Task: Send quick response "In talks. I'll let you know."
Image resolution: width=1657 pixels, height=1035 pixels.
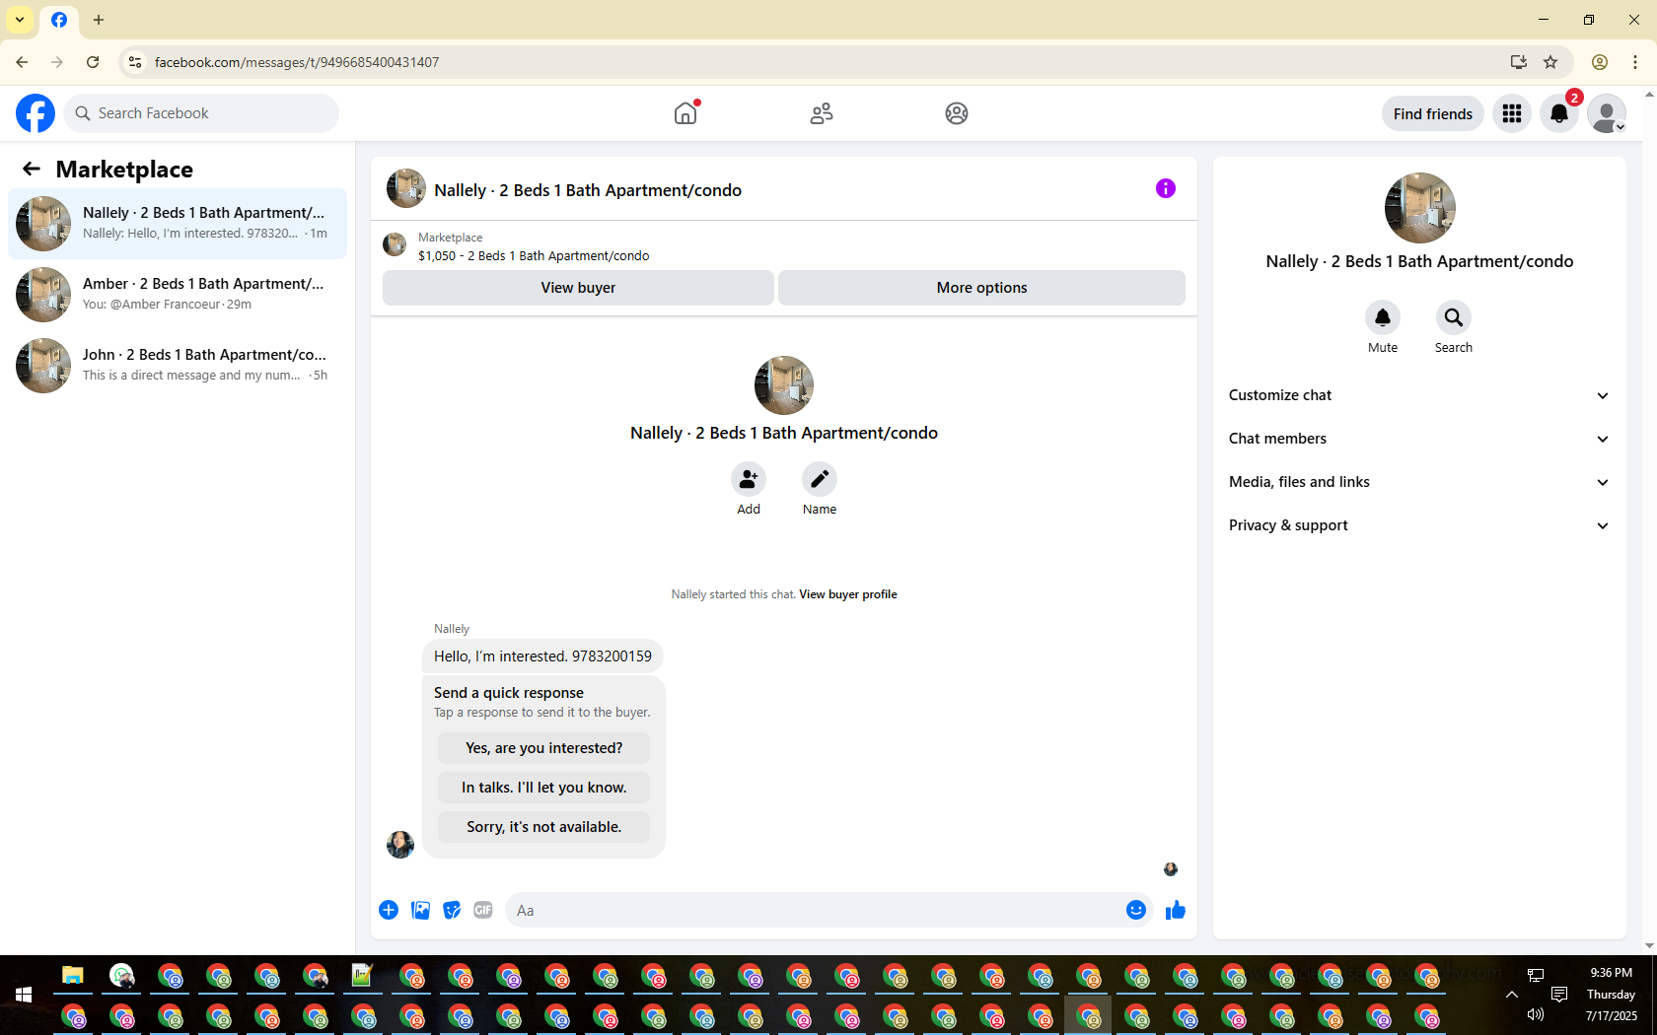Action: point(543,788)
